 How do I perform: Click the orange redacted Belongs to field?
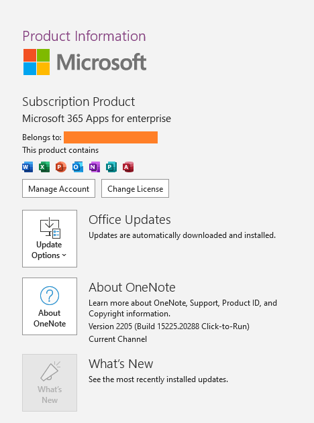click(x=111, y=137)
